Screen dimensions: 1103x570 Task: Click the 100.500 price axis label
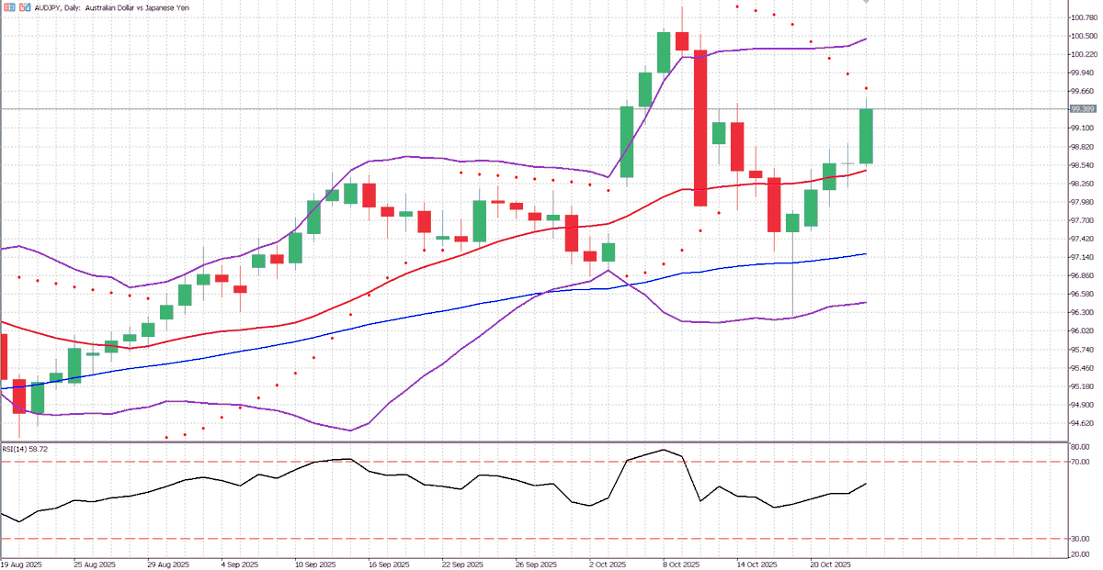pos(1083,36)
